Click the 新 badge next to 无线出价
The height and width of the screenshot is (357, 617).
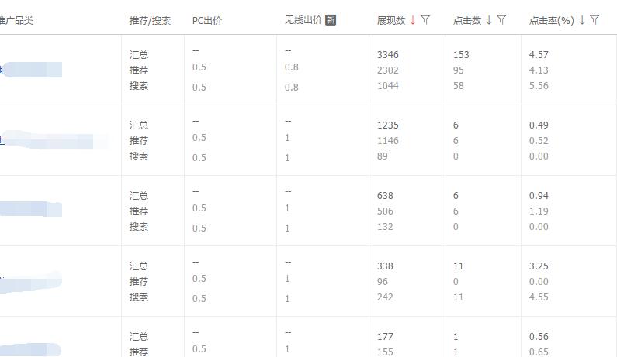(x=331, y=20)
